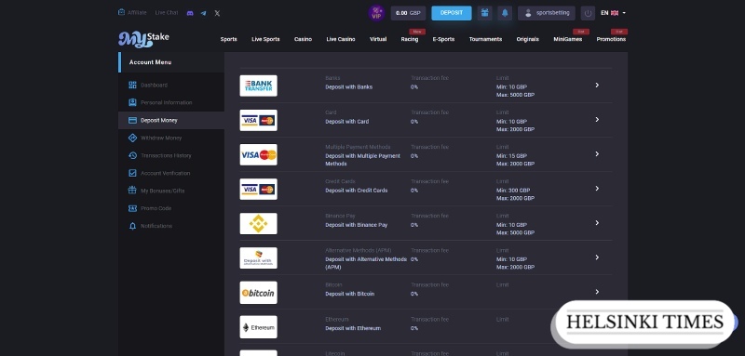Click the 'Deposit with Ethereum' text
The image size is (745, 356).
point(353,328)
